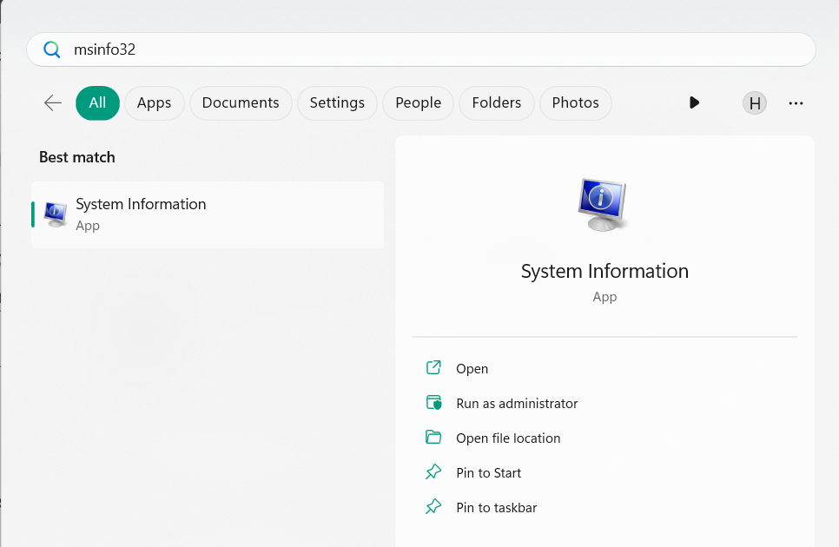This screenshot has height=547, width=839.
Task: Click the Run as administrator shield icon
Action: click(x=433, y=403)
